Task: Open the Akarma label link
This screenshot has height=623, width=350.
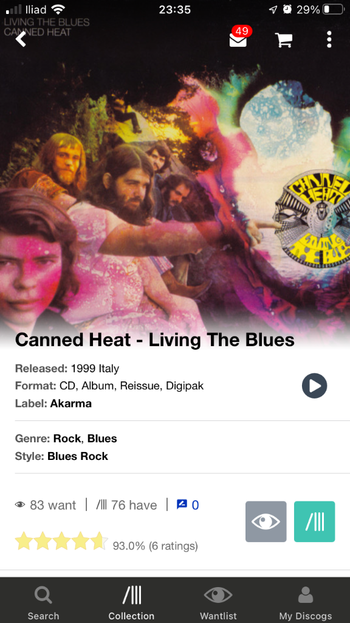Action: click(x=70, y=404)
